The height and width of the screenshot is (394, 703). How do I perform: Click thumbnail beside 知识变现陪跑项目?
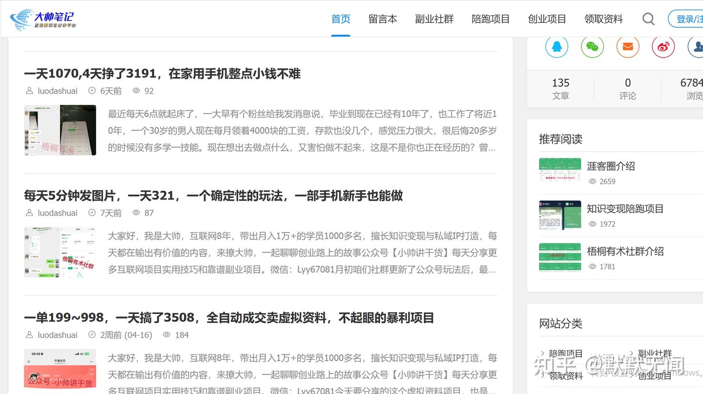pos(560,215)
